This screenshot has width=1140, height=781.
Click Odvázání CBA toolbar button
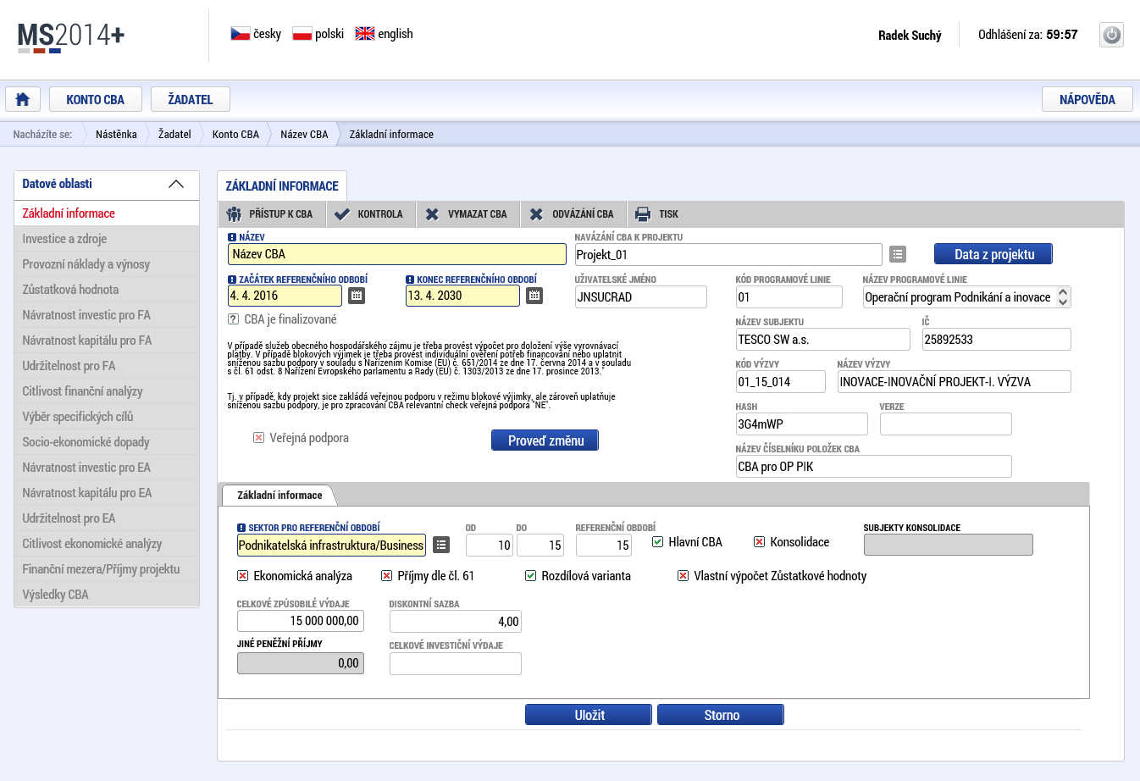tap(572, 214)
